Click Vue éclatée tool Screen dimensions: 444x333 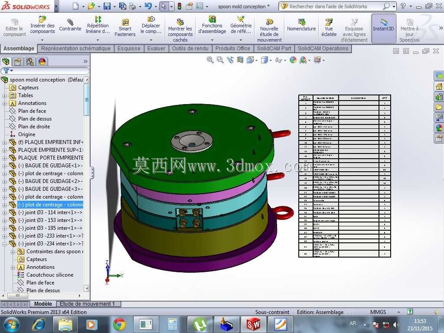coord(329,27)
